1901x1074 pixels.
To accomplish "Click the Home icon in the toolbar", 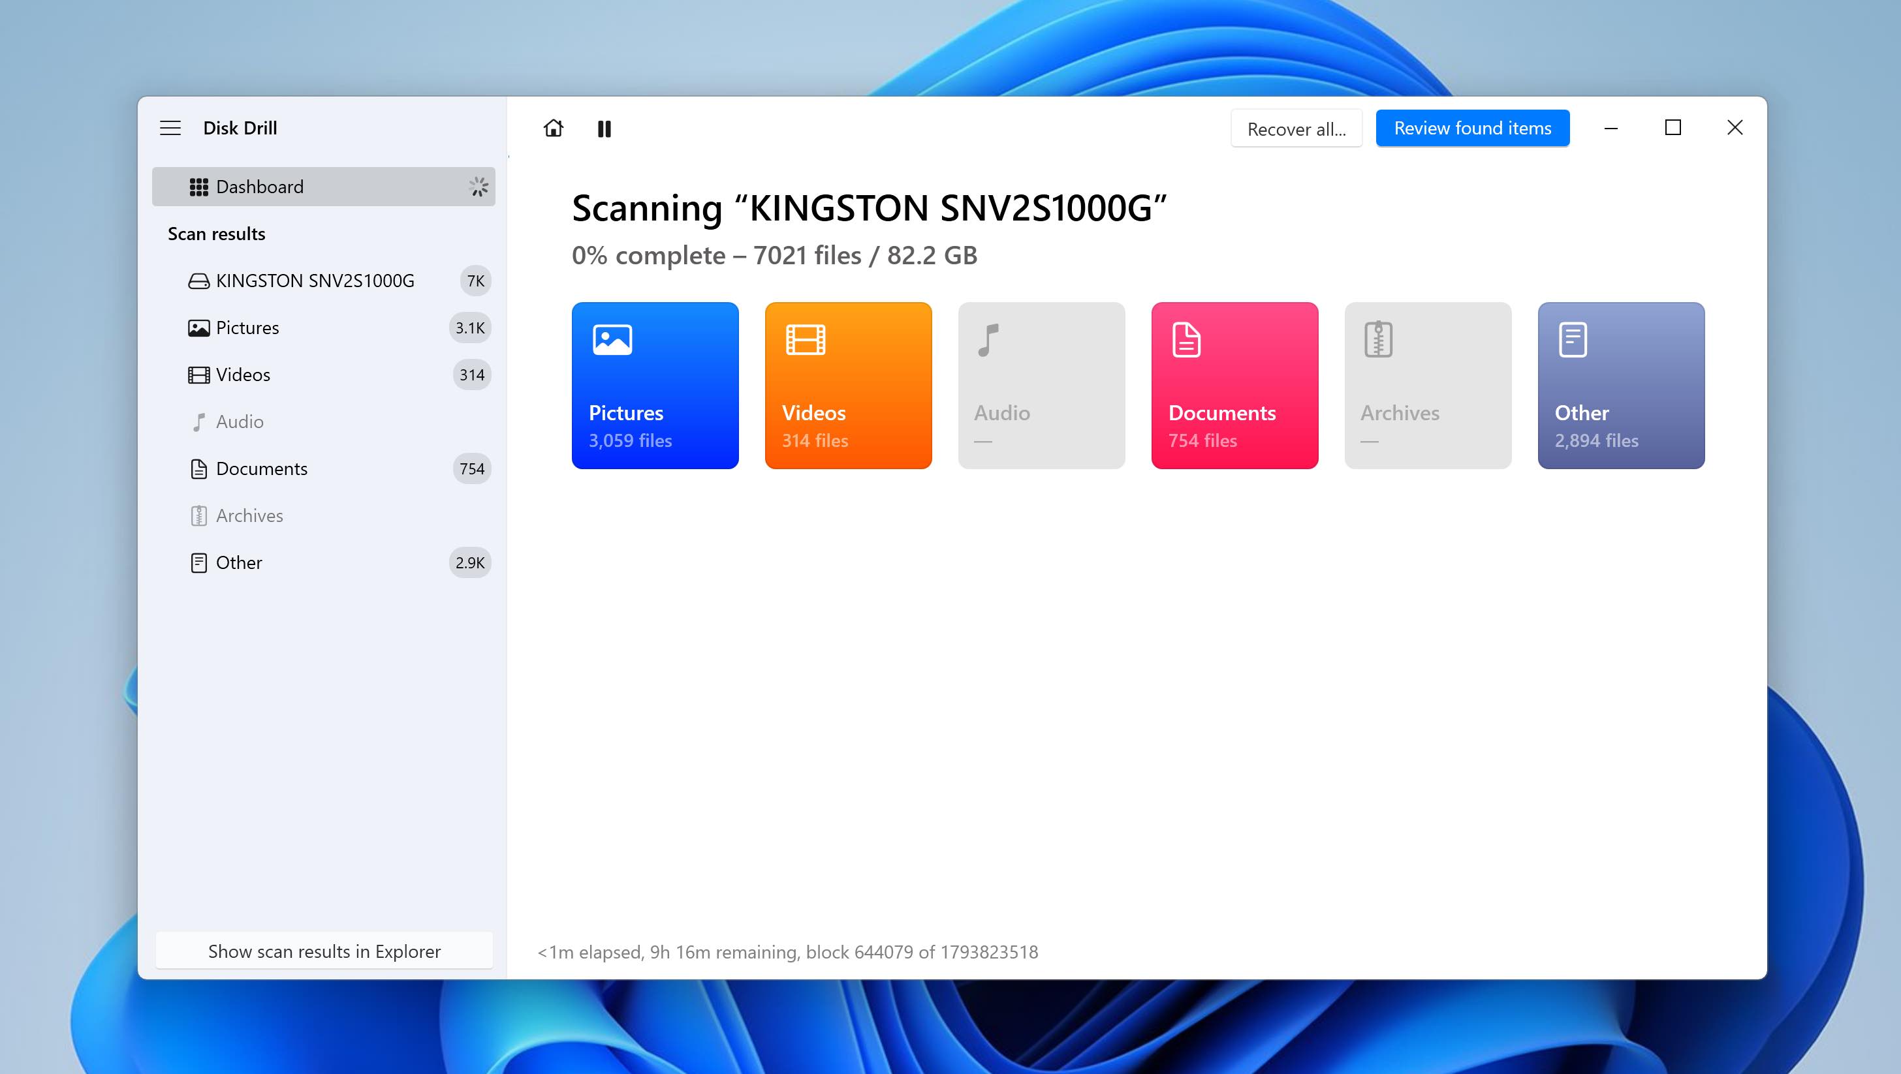I will point(553,129).
